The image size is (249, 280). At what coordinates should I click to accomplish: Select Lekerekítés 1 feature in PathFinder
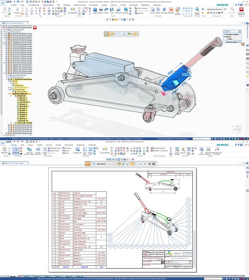tap(24, 102)
